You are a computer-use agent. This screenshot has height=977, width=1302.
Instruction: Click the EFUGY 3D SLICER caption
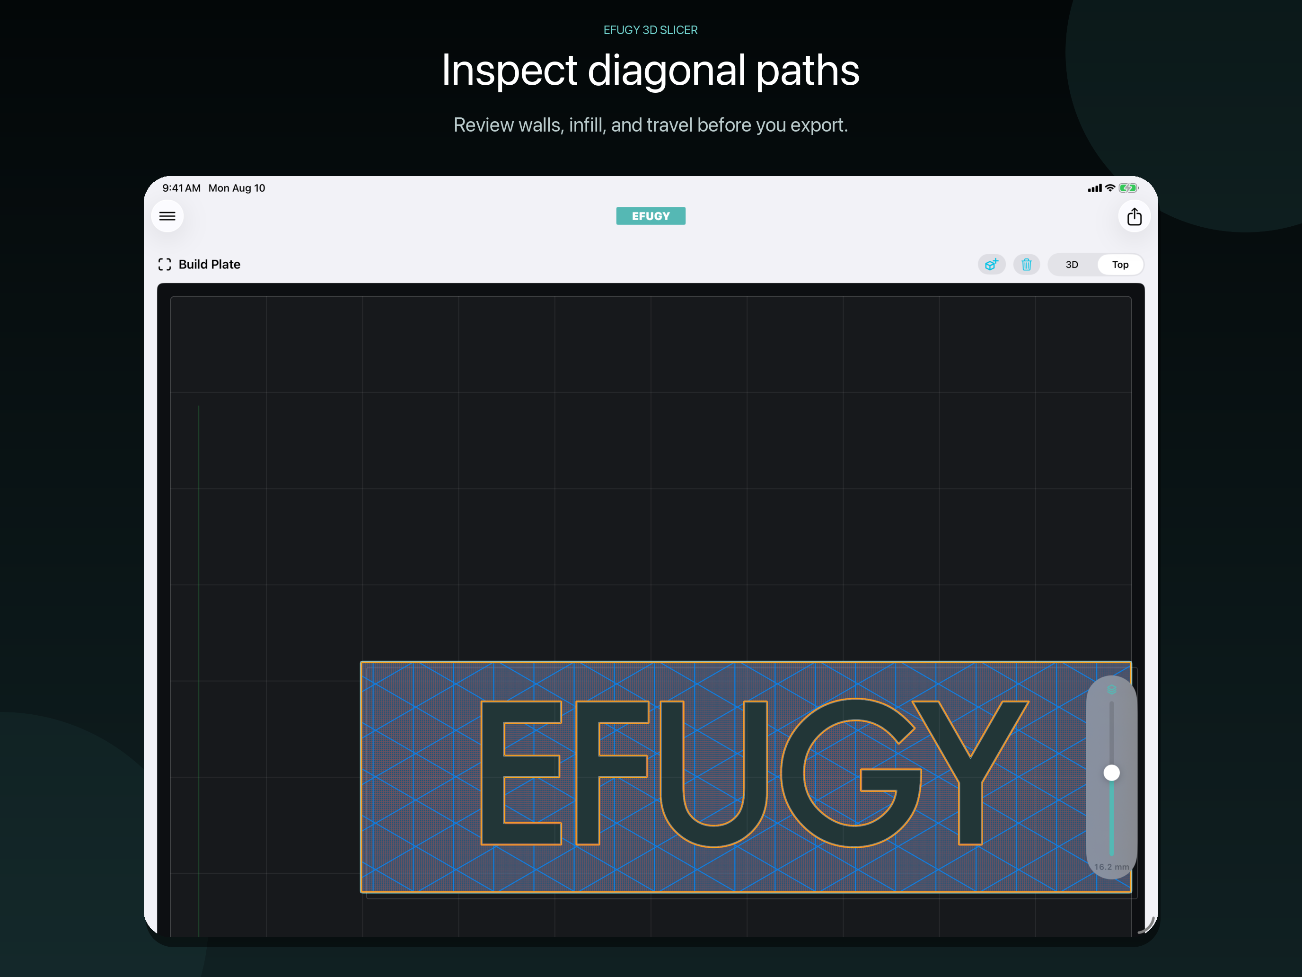coord(651,30)
